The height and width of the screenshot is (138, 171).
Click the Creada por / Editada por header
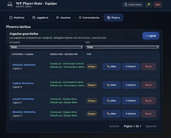point(64,54)
